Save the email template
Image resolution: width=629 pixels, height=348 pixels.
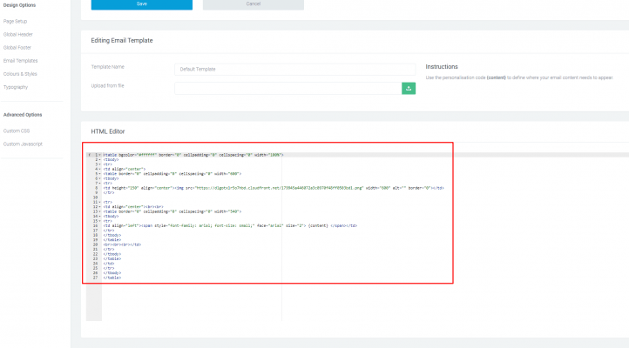pos(142,4)
